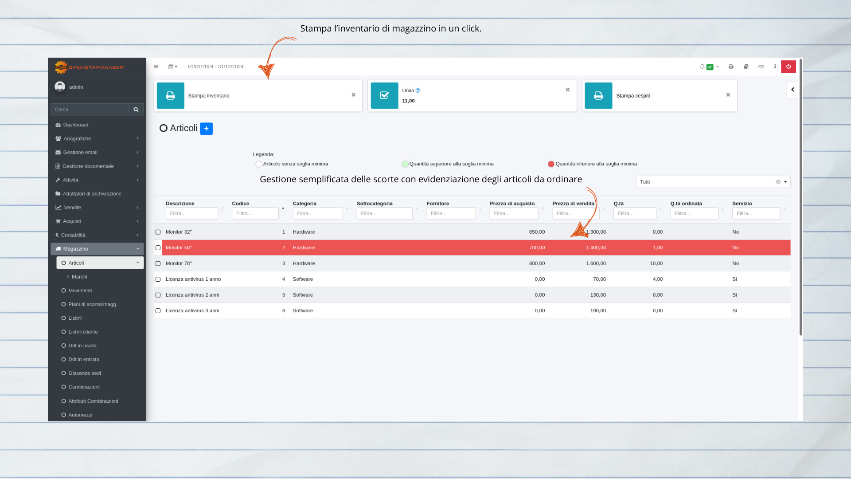Open the Unità help question mark

pyautogui.click(x=418, y=90)
